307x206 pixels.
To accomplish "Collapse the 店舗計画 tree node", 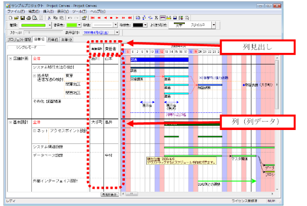I will [10, 58].
